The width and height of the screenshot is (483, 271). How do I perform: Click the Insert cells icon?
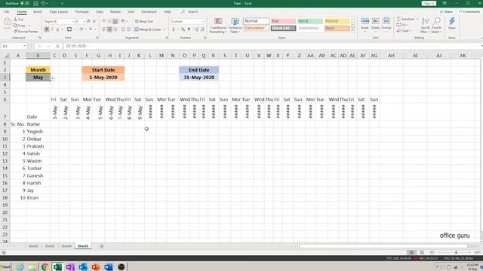(365, 22)
